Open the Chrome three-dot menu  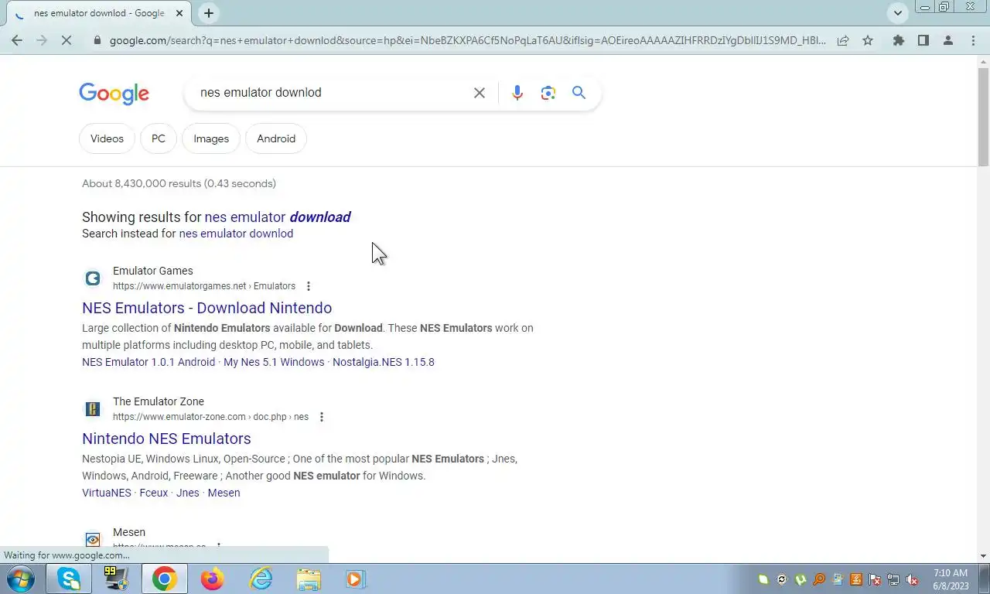coord(973,40)
